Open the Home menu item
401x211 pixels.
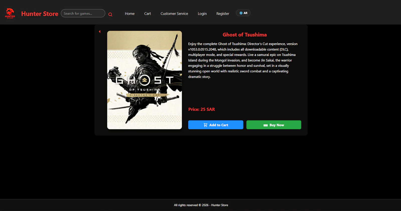(x=130, y=14)
